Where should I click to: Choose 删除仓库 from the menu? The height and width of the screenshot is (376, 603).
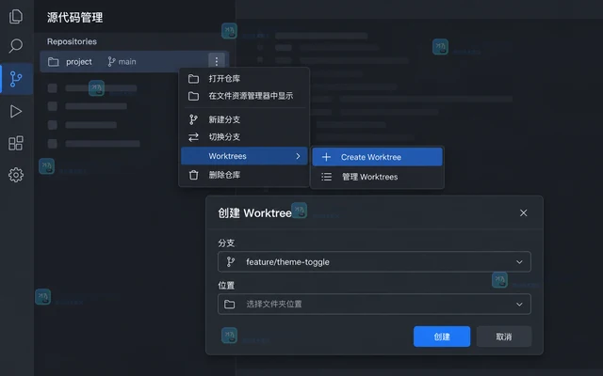[244, 175]
